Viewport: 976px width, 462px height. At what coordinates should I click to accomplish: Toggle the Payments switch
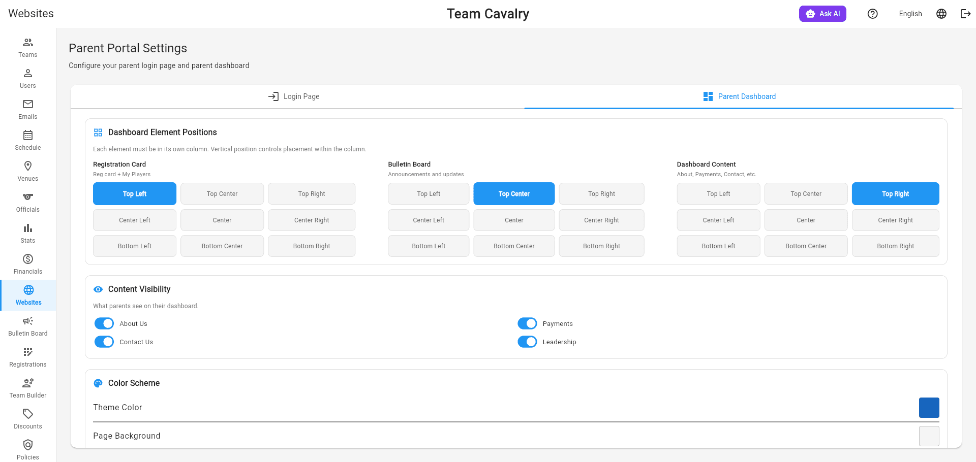point(527,323)
